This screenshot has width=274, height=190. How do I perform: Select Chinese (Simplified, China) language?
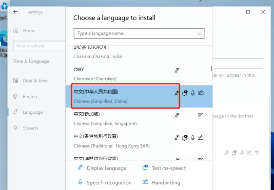click(x=139, y=96)
